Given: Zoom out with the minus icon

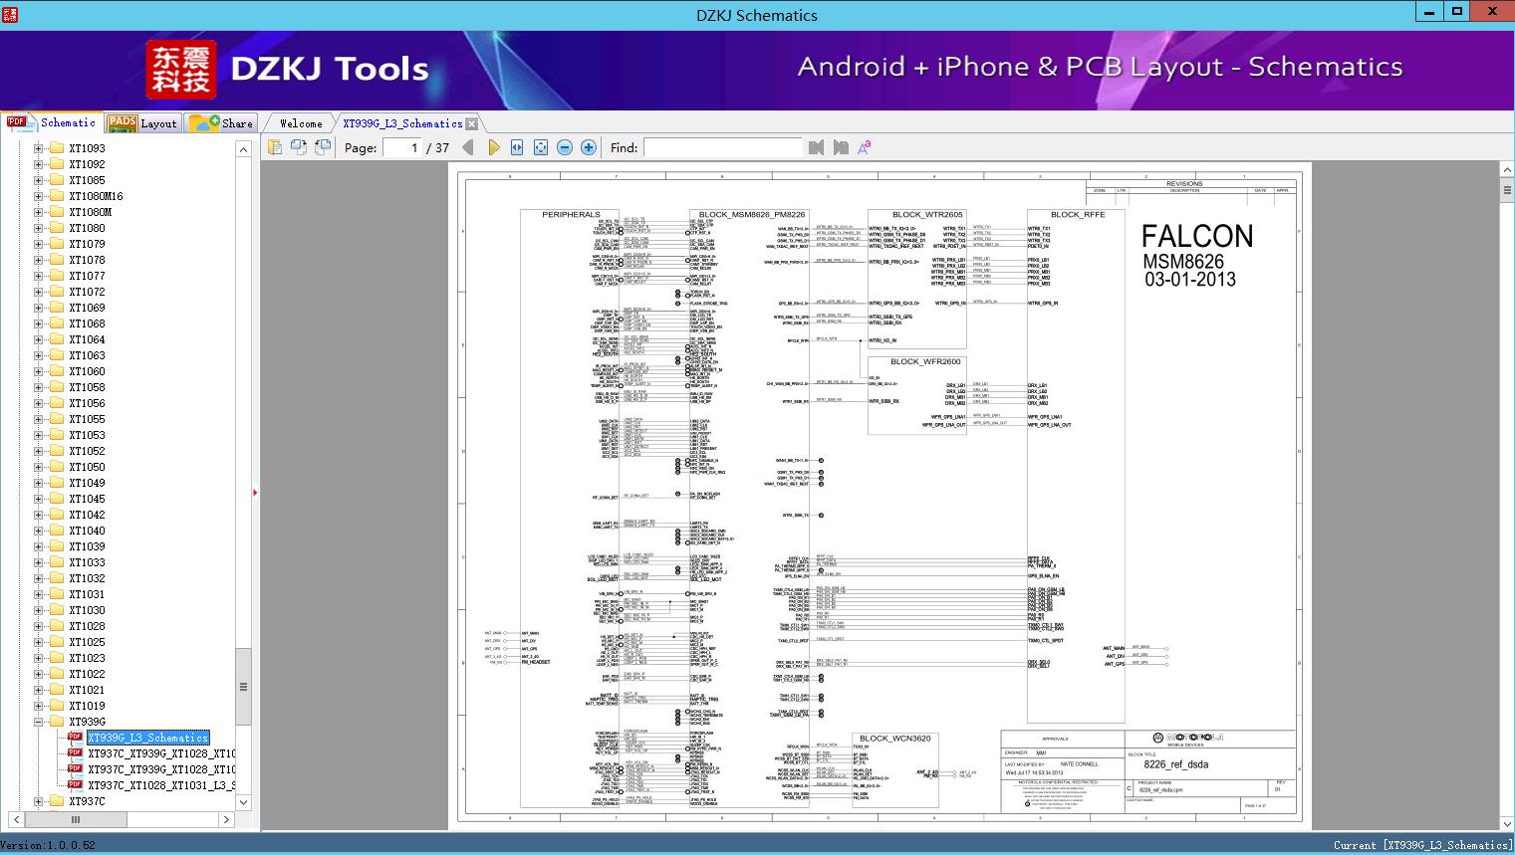Looking at the screenshot, I should pos(565,147).
